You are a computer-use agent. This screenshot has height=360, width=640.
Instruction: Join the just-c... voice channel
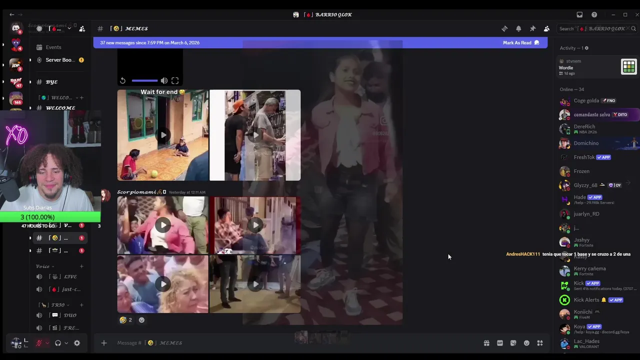point(57,289)
